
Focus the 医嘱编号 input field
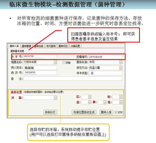105,57
